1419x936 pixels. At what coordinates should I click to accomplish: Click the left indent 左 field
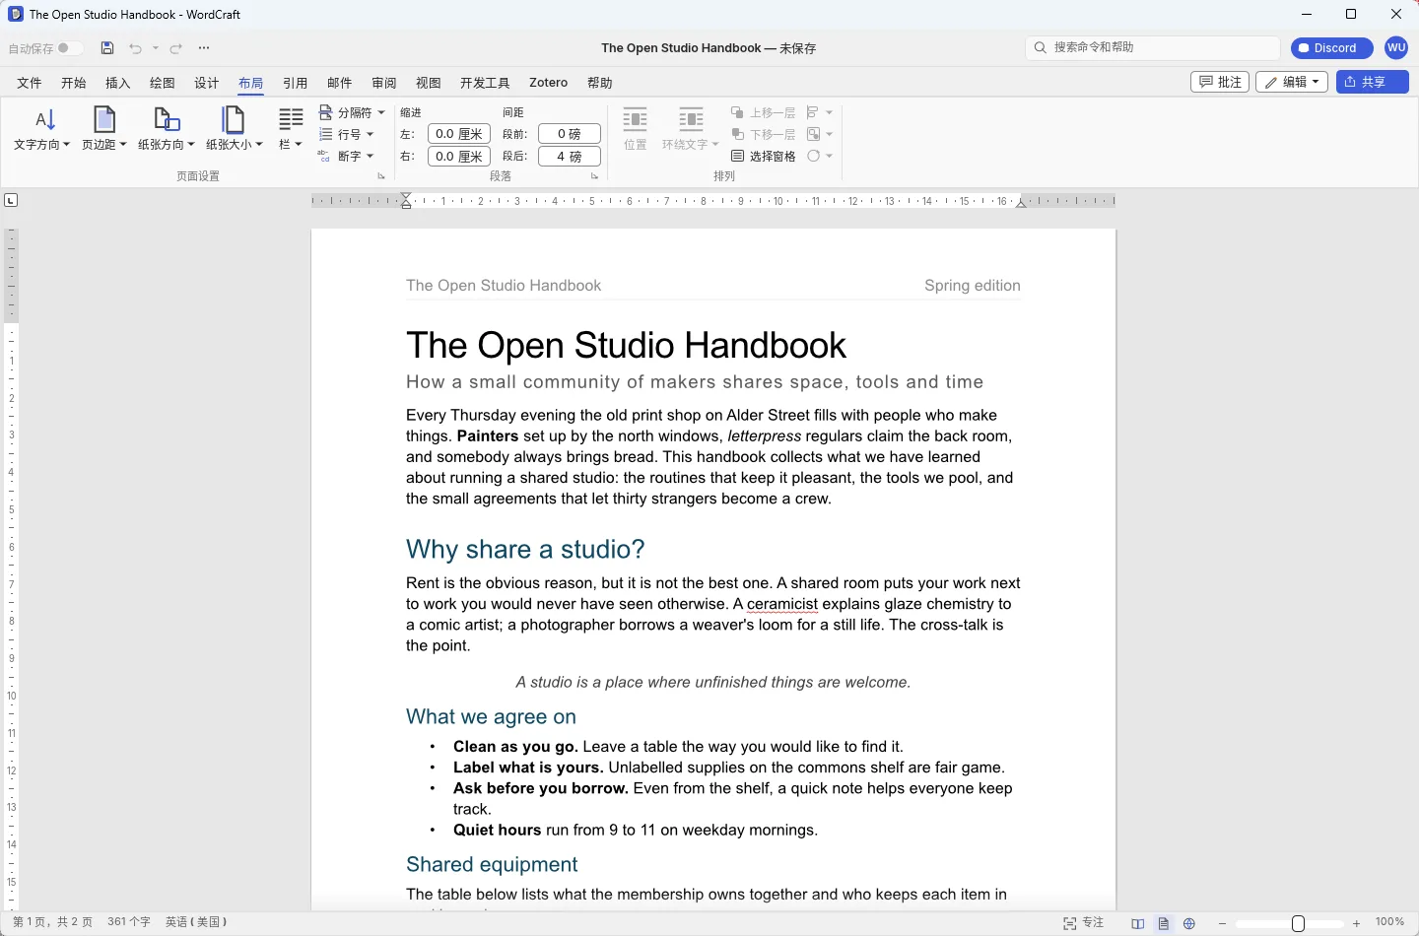click(459, 134)
